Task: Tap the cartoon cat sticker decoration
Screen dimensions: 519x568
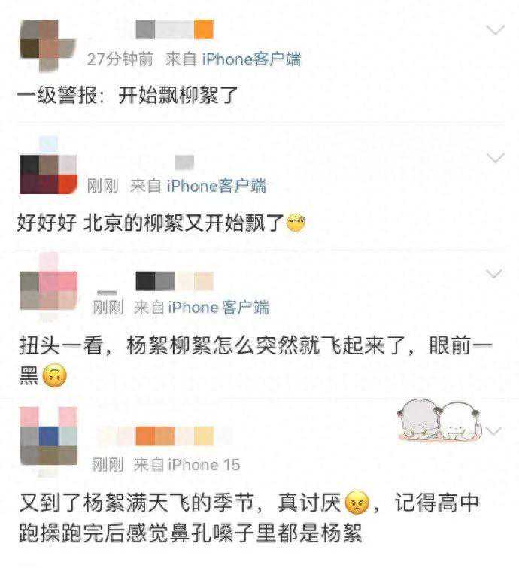Action: click(439, 420)
